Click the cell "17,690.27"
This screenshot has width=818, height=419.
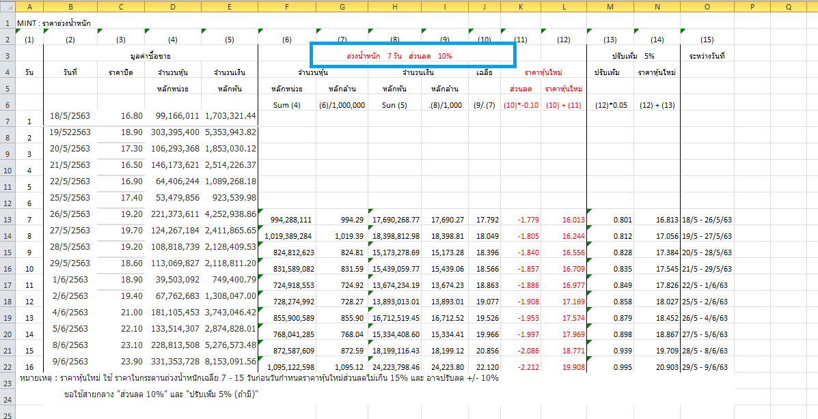click(x=446, y=220)
